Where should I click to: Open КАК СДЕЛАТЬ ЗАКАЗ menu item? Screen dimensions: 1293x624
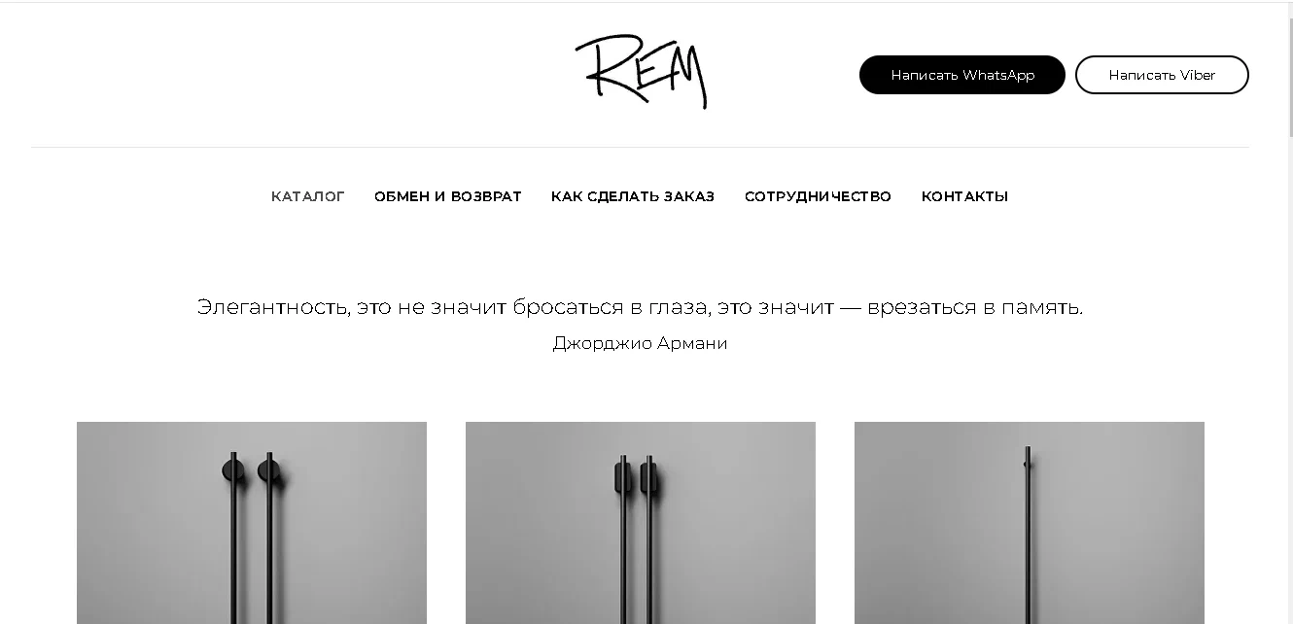[633, 196]
